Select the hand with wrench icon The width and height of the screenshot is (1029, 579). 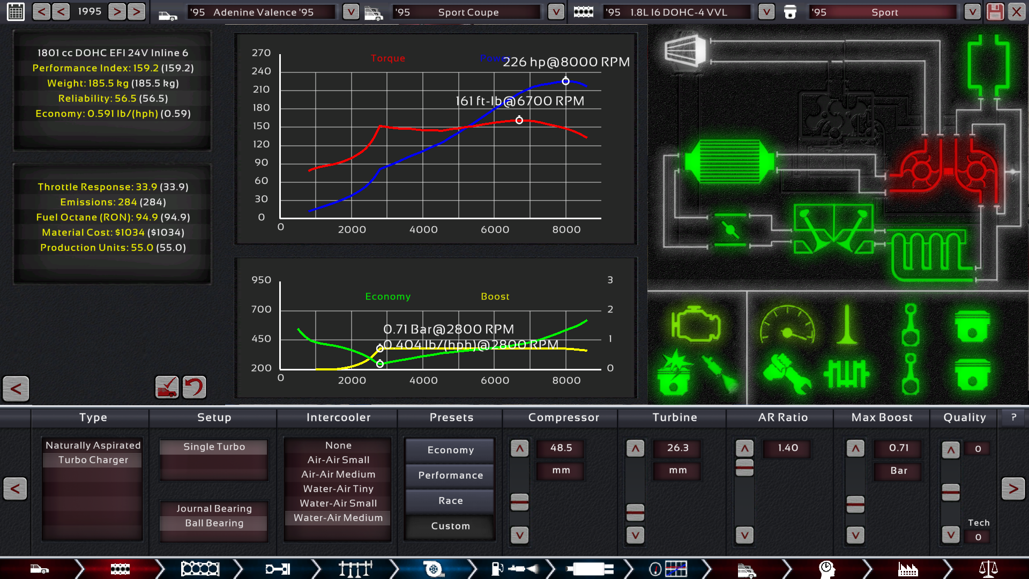click(x=787, y=374)
